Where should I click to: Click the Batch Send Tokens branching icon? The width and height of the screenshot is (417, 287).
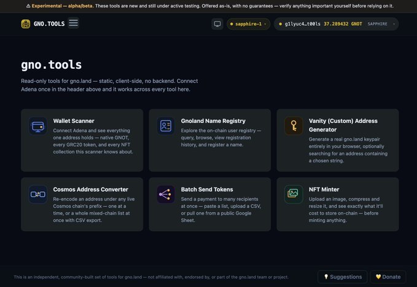pyautogui.click(x=166, y=194)
